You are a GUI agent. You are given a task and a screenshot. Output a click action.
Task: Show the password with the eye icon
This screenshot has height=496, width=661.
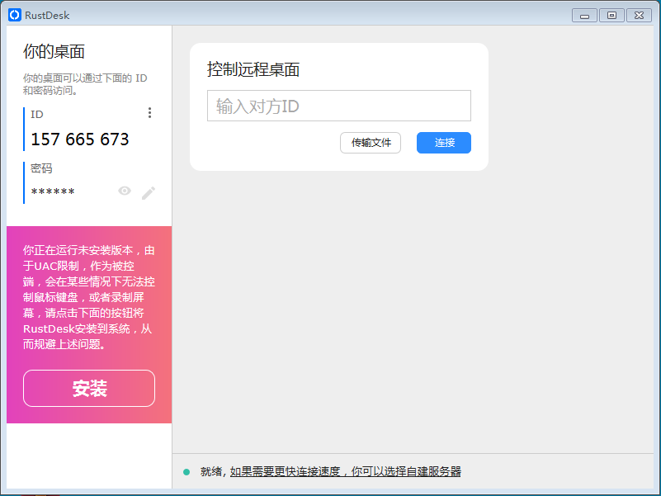(125, 191)
